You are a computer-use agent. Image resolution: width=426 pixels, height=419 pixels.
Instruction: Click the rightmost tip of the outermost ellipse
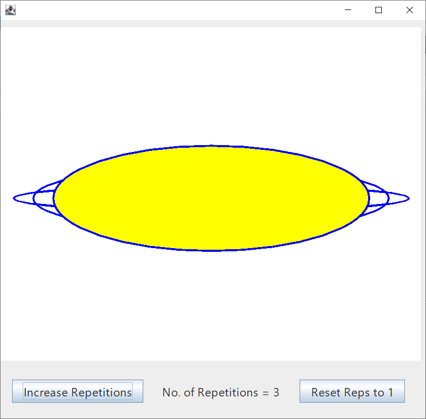pyautogui.click(x=409, y=198)
